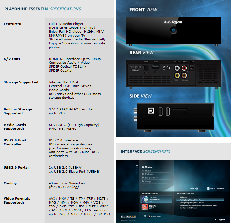Click the File Browser icon in interface menu

pyautogui.click(x=143, y=178)
